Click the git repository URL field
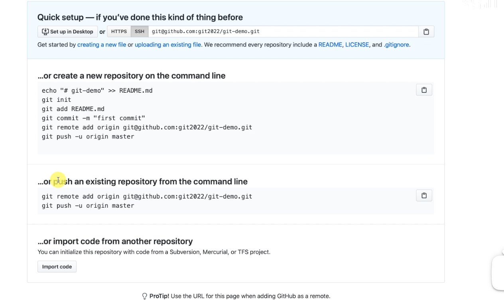504x300 pixels. click(283, 32)
